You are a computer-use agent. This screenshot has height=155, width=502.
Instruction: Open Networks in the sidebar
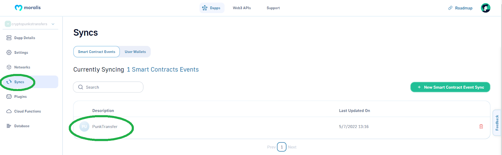click(22, 67)
